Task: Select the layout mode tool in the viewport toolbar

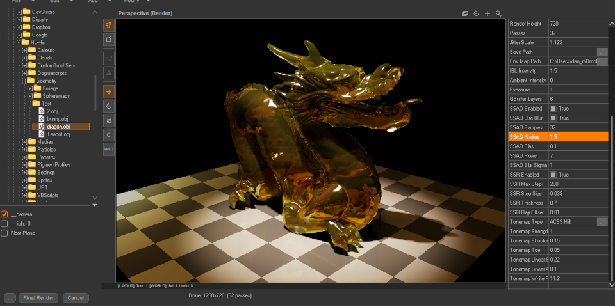Action: click(x=109, y=26)
